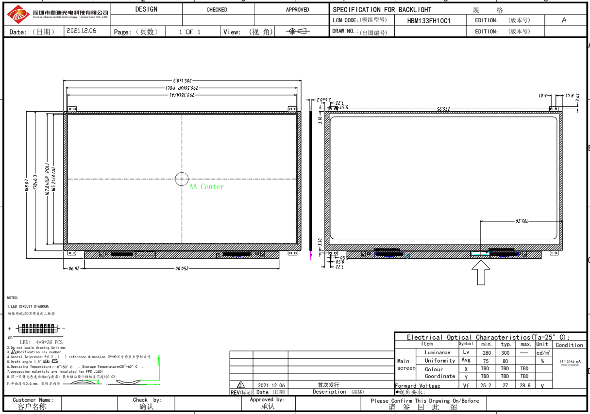Click the cyan connector on right view bottom
This screenshot has height=414, width=590.
[x=480, y=253]
